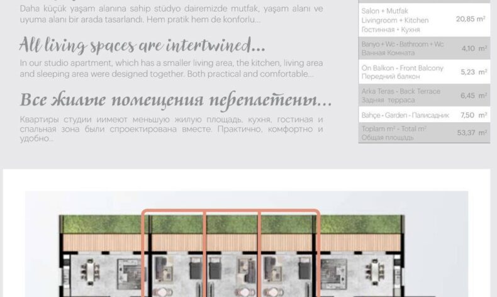Select the Bahçe Garden table row
This screenshot has width=497, height=297.
click(x=424, y=116)
